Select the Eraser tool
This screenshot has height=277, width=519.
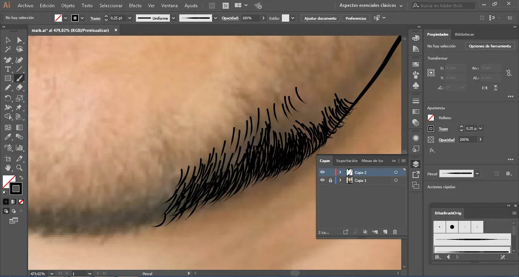pyautogui.click(x=19, y=88)
